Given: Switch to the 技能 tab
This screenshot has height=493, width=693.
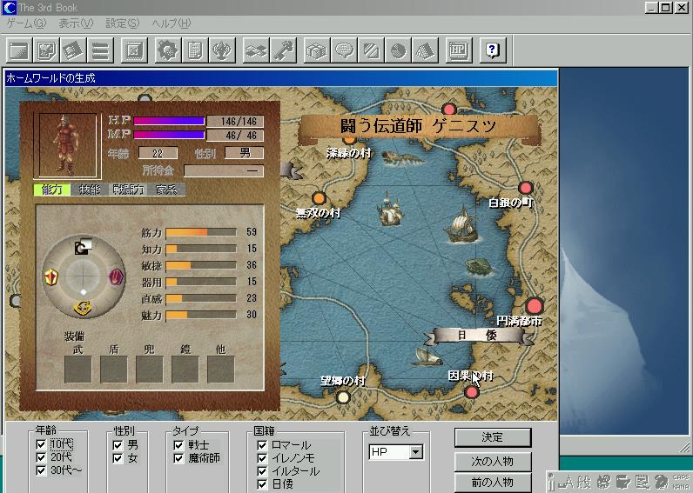Looking at the screenshot, I should pyautogui.click(x=90, y=190).
